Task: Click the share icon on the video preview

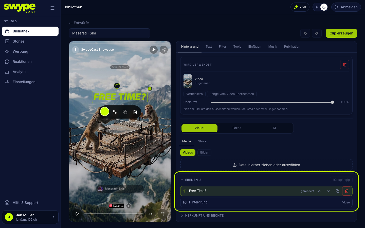Action: 164,50
